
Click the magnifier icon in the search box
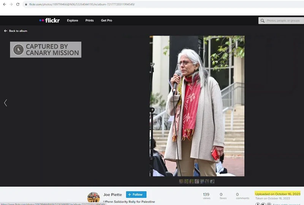pos(263,20)
